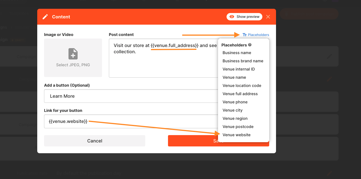Click the Placeholders help question mark icon
This screenshot has width=361, height=179.
[x=250, y=45]
